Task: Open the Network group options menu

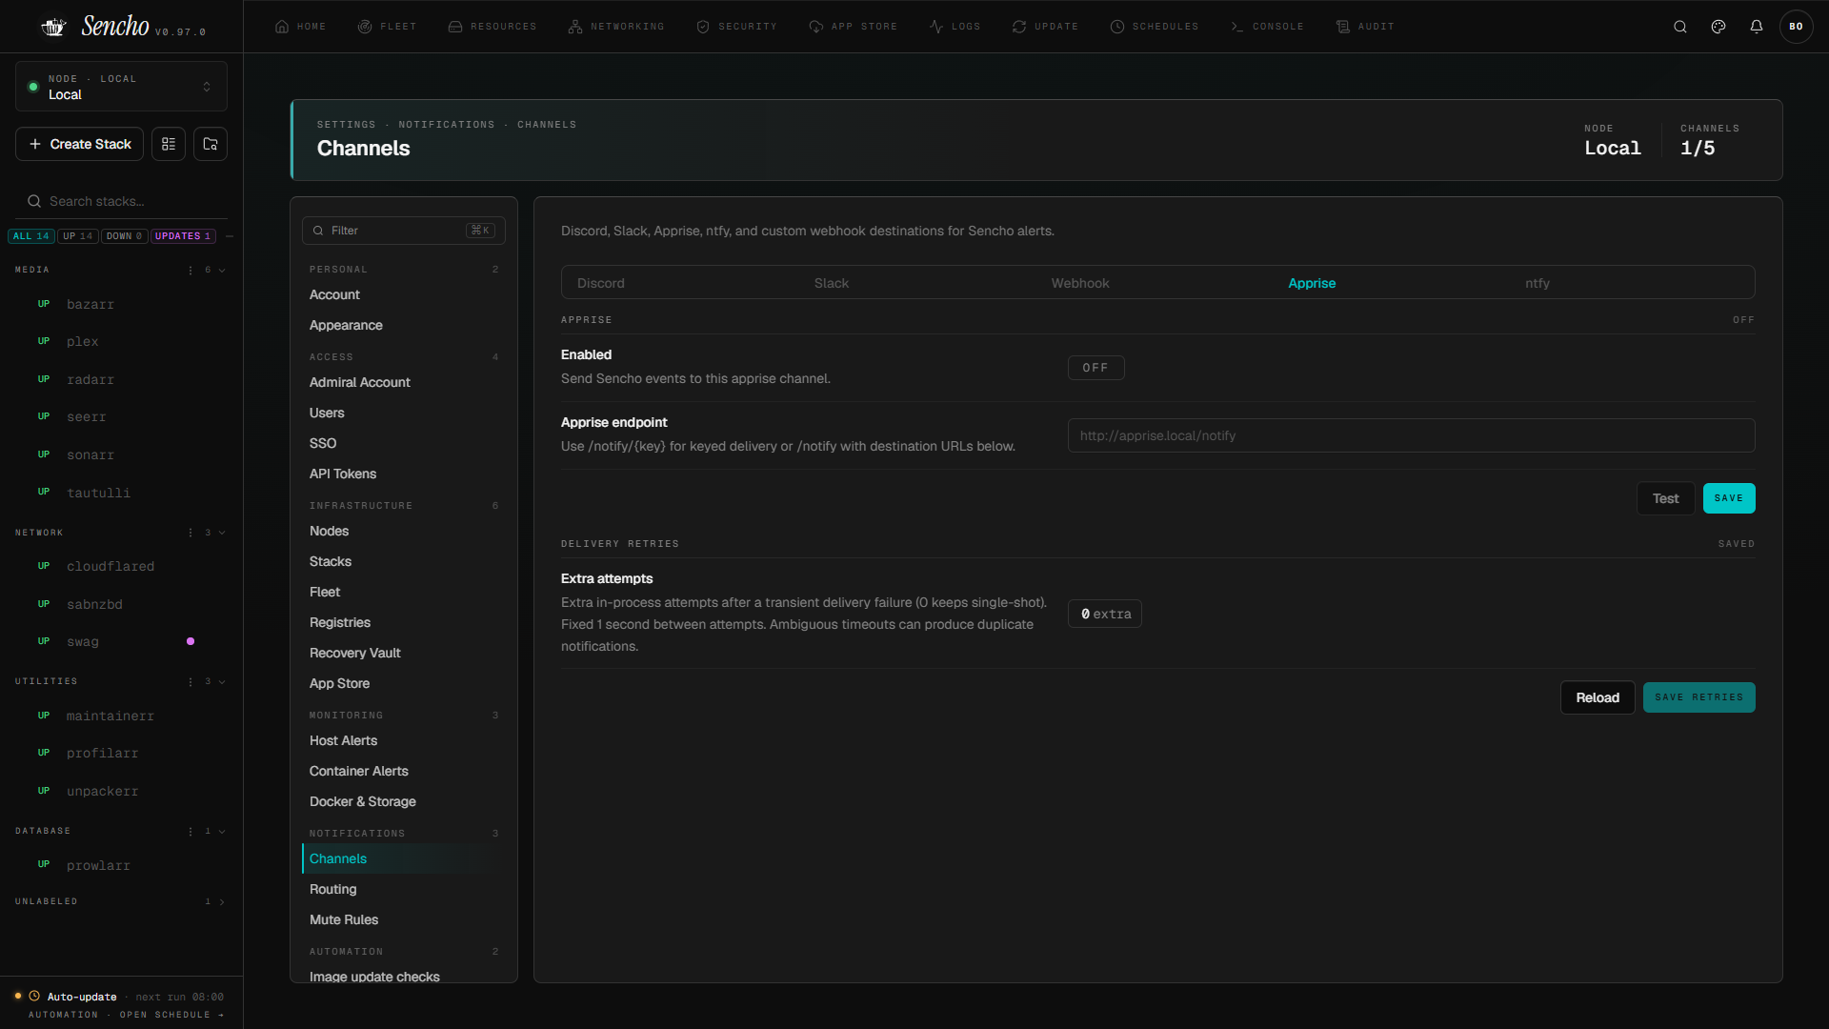Action: point(191,533)
